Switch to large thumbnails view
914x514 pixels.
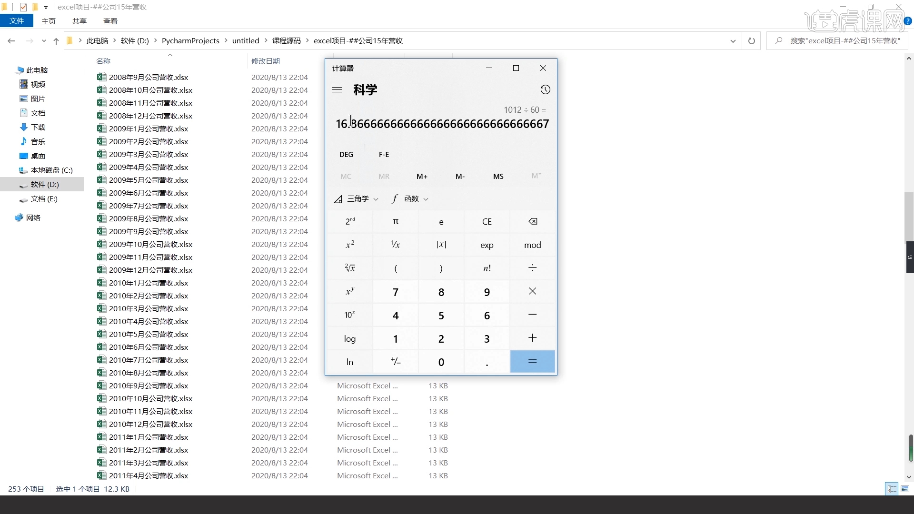pyautogui.click(x=905, y=489)
